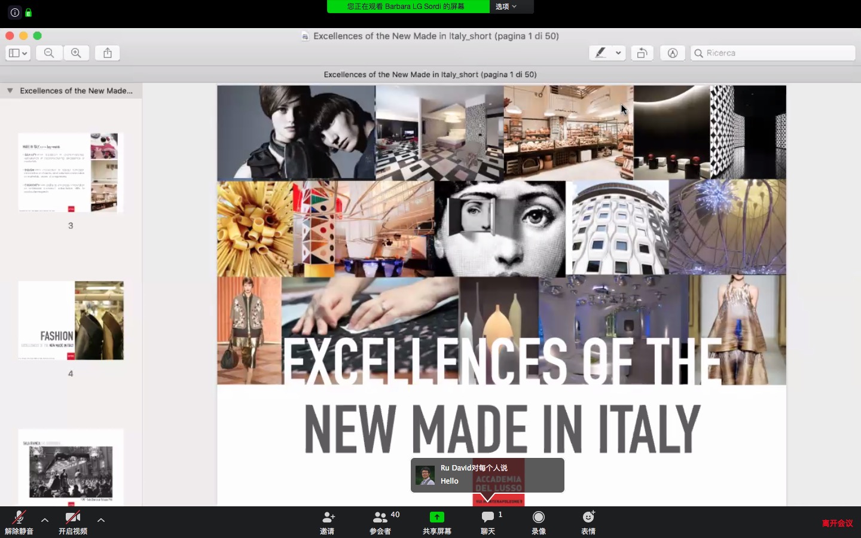Expand audio options arrow beside microphone
861x538 pixels.
tap(45, 520)
